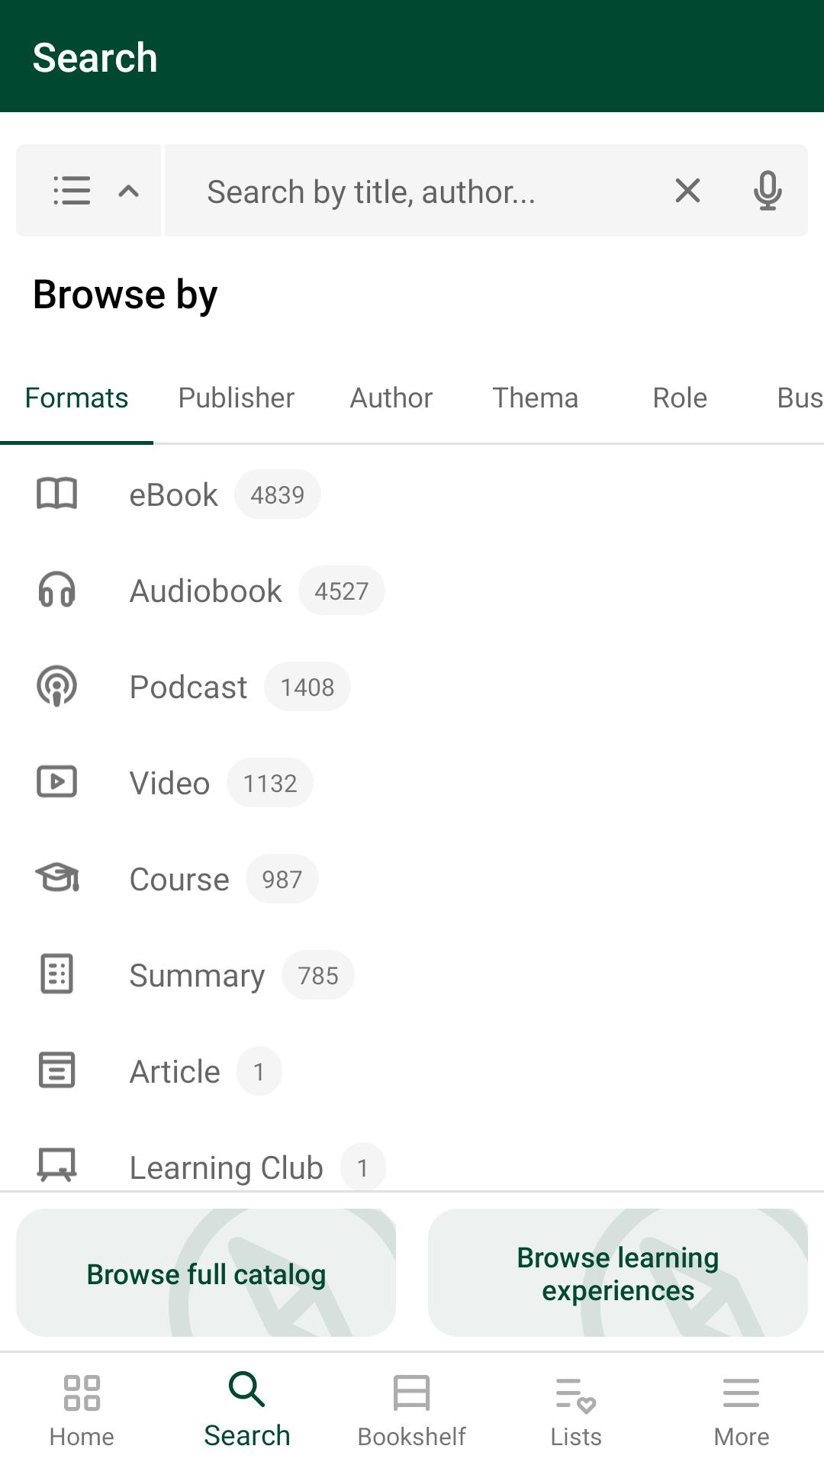This screenshot has width=824, height=1465.
Task: Browse the full catalog
Action: 206,1273
